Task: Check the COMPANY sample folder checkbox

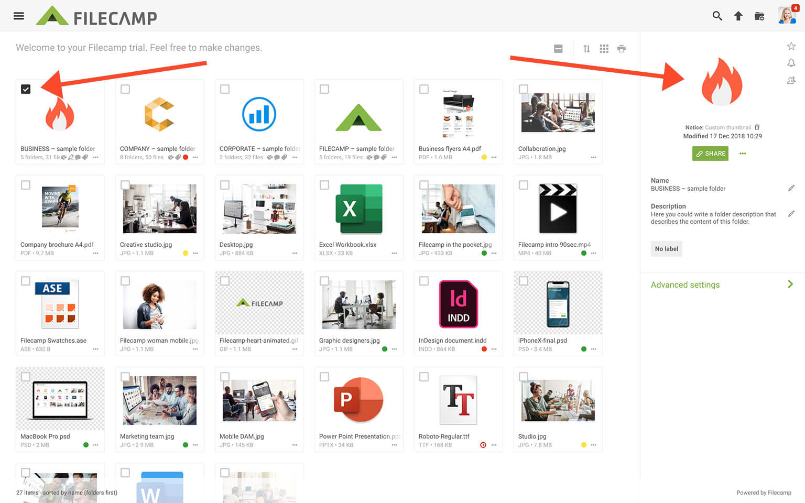Action: [125, 89]
